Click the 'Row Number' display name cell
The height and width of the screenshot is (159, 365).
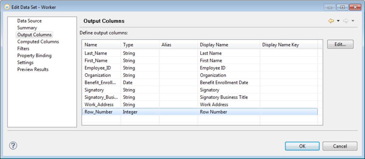click(229, 112)
